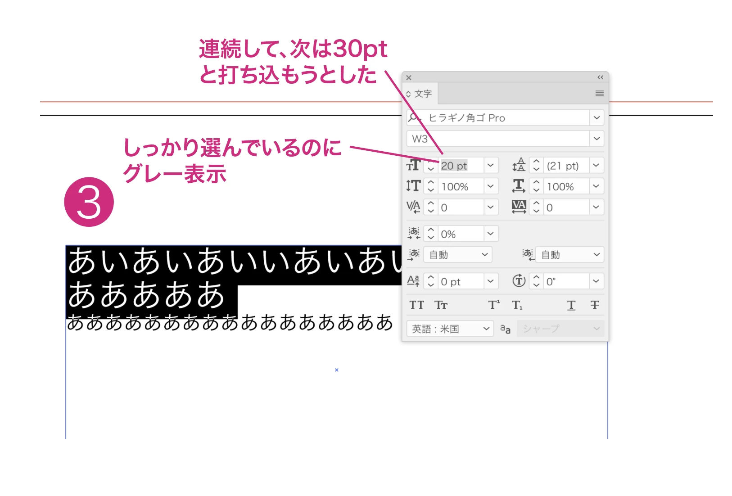Open the tracking dropdown arrow

(x=596, y=207)
